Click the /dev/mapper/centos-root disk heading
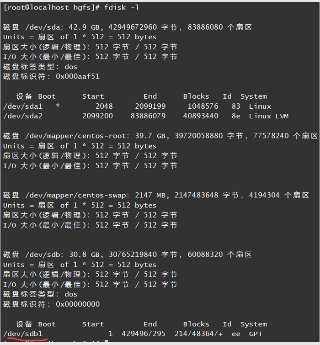320x345 pixels. (79, 136)
